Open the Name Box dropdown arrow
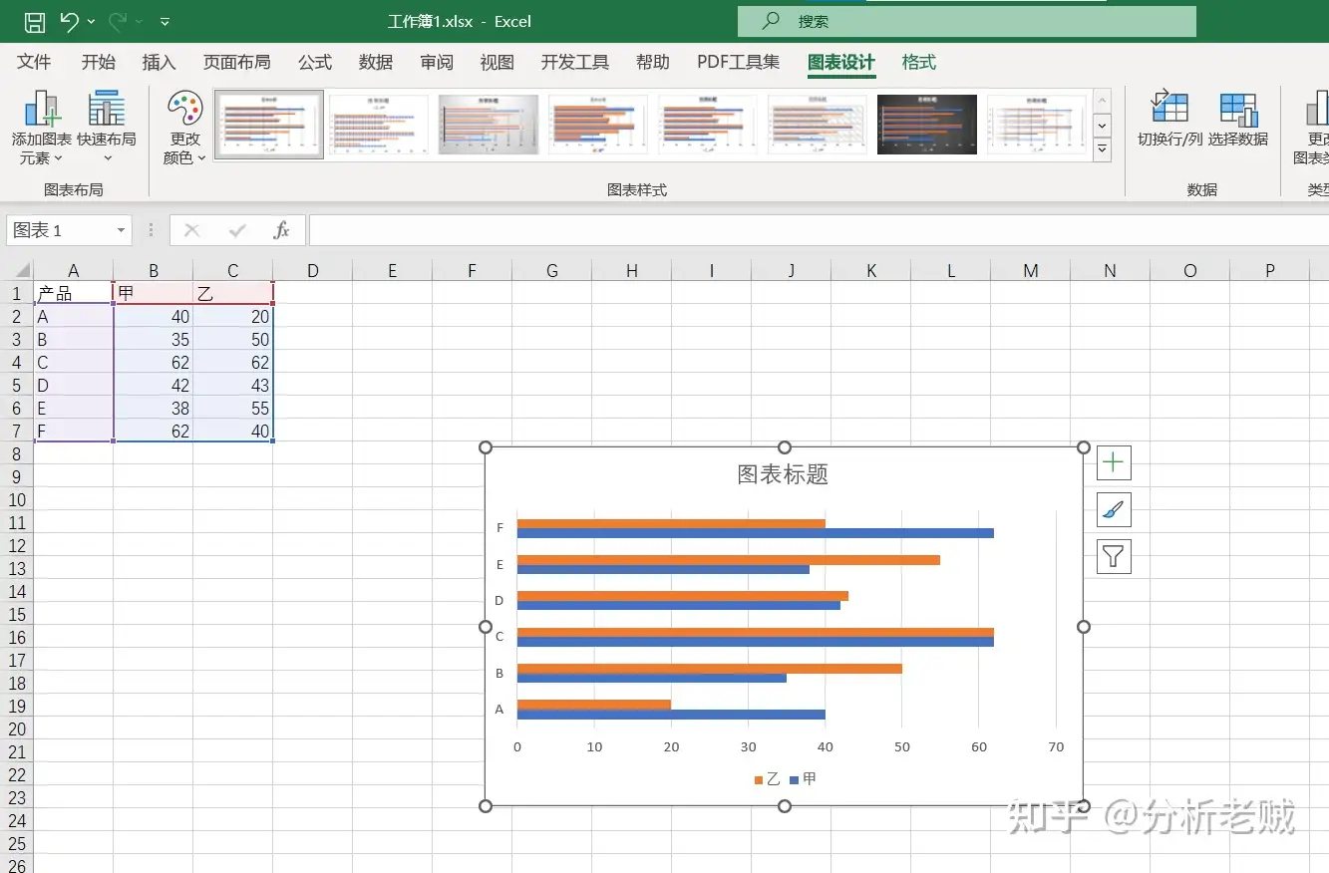This screenshot has width=1329, height=873. point(122,230)
